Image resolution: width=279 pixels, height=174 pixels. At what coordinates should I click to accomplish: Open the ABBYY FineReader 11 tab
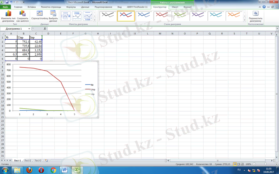tap(137, 7)
